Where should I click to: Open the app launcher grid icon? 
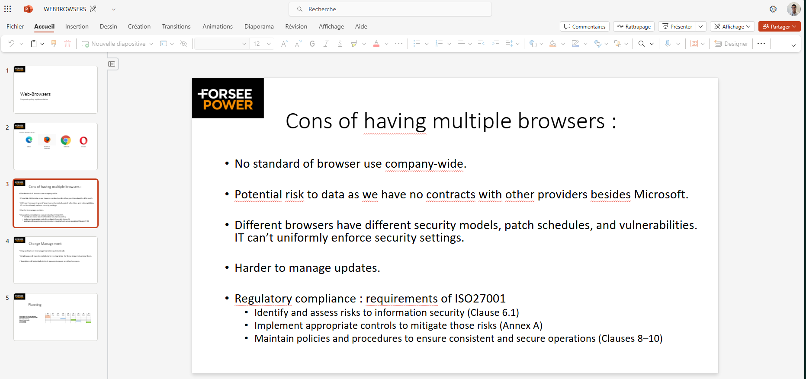8,9
